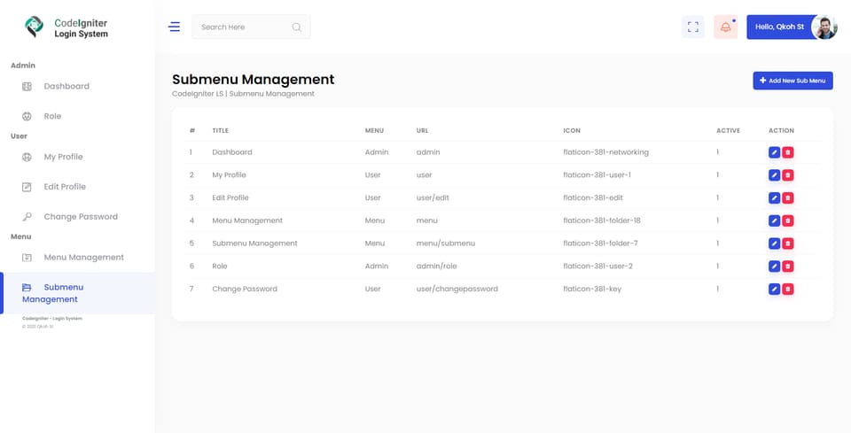Screen dimensions: 851x433
Task: Select the flaticon-381-user-1 cell
Action: coord(597,175)
